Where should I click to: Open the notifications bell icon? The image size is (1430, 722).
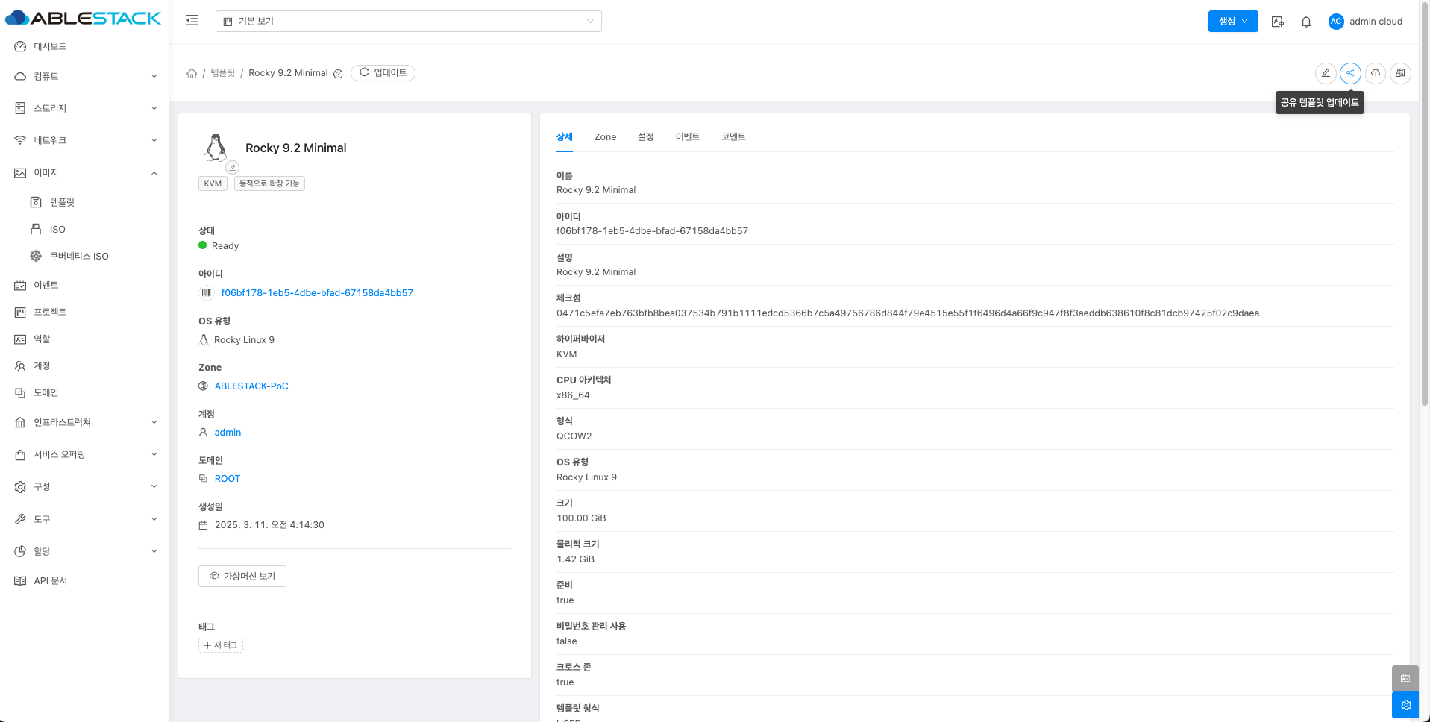[x=1306, y=22]
